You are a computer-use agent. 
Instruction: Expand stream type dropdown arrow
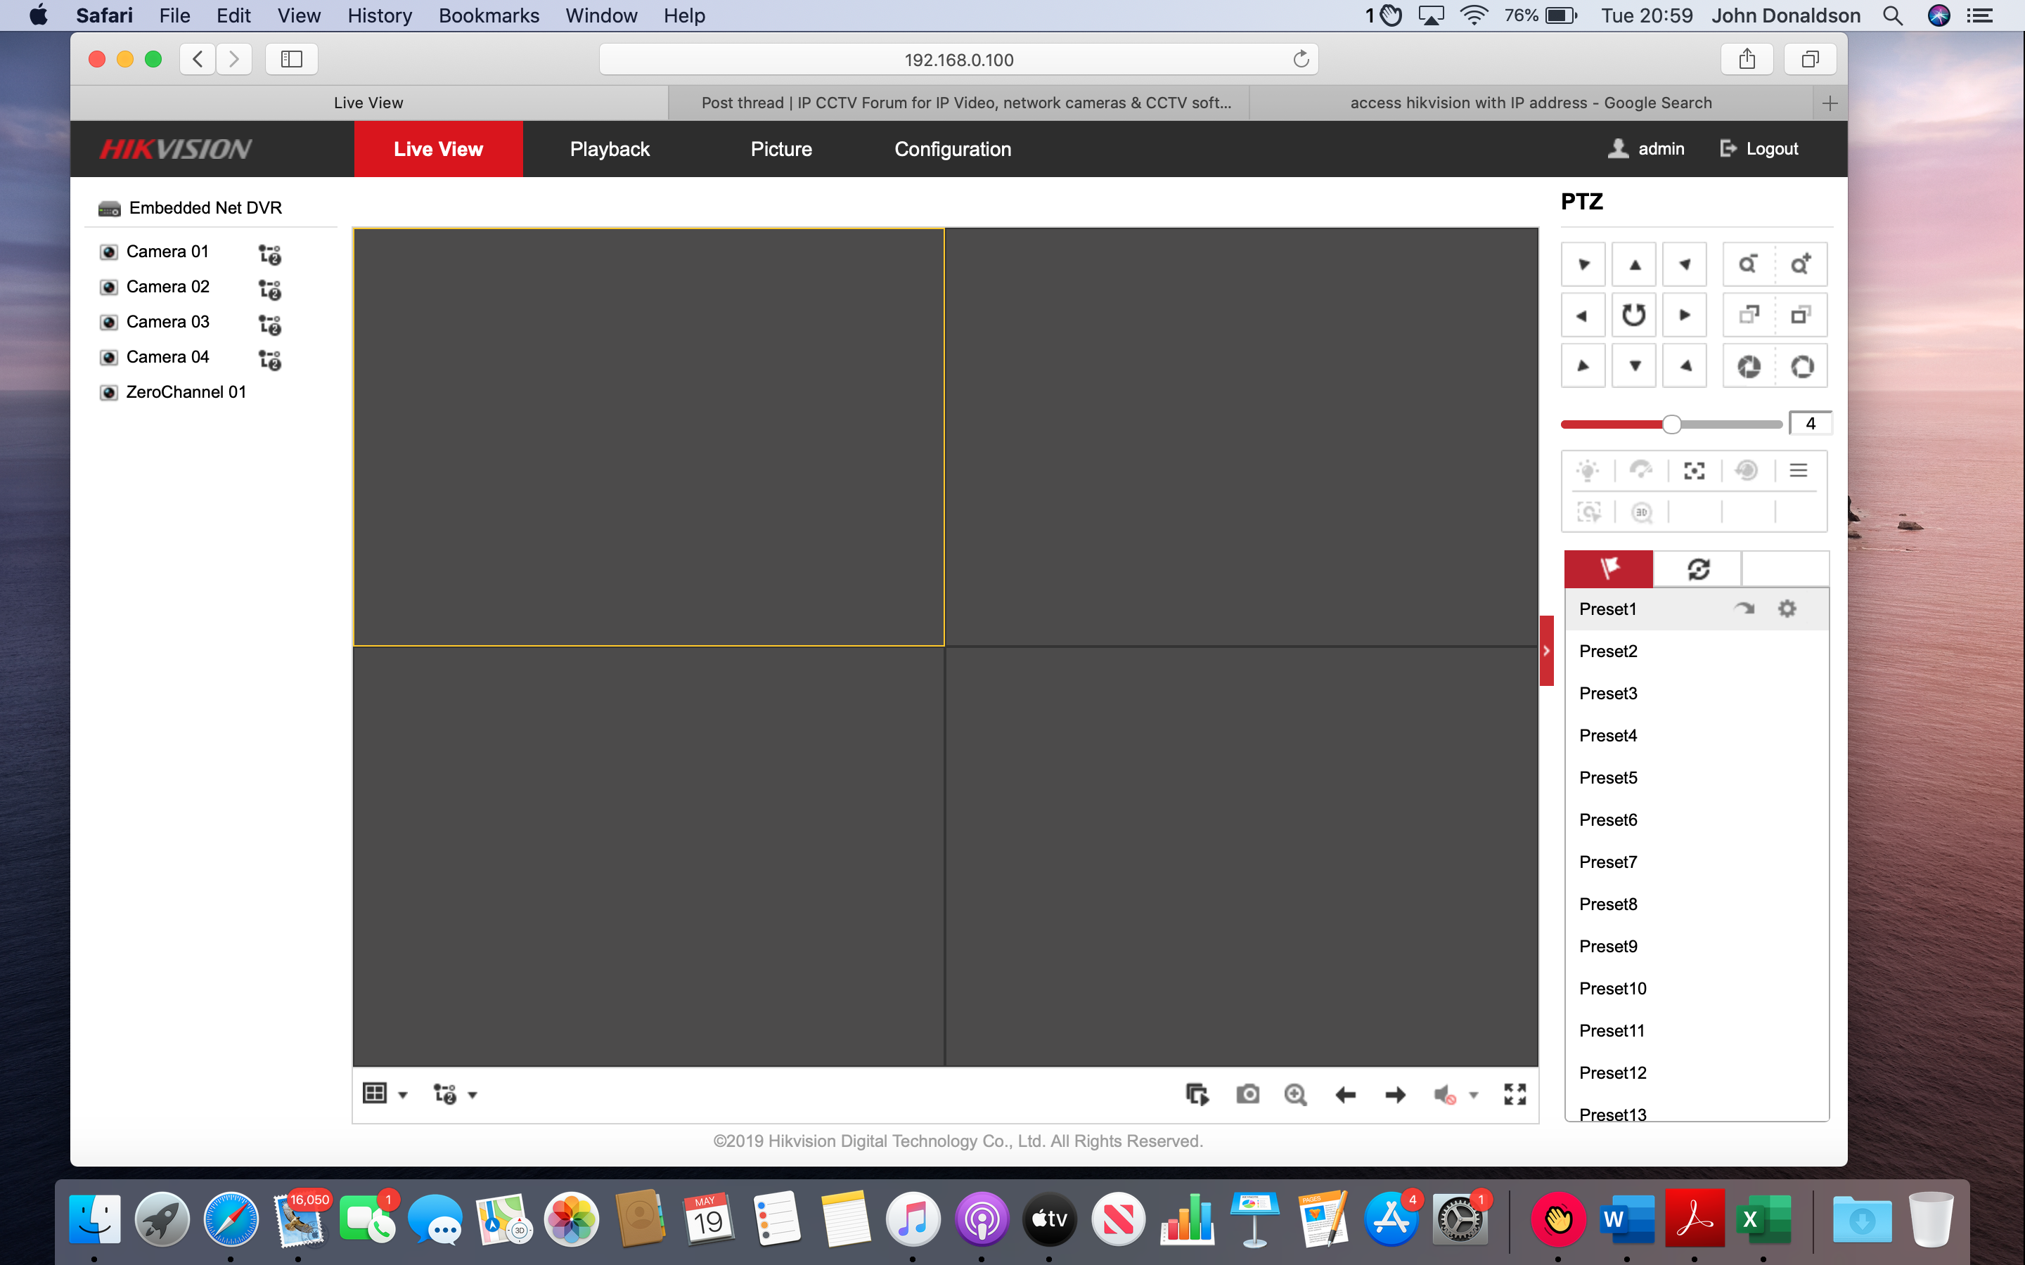(x=472, y=1095)
